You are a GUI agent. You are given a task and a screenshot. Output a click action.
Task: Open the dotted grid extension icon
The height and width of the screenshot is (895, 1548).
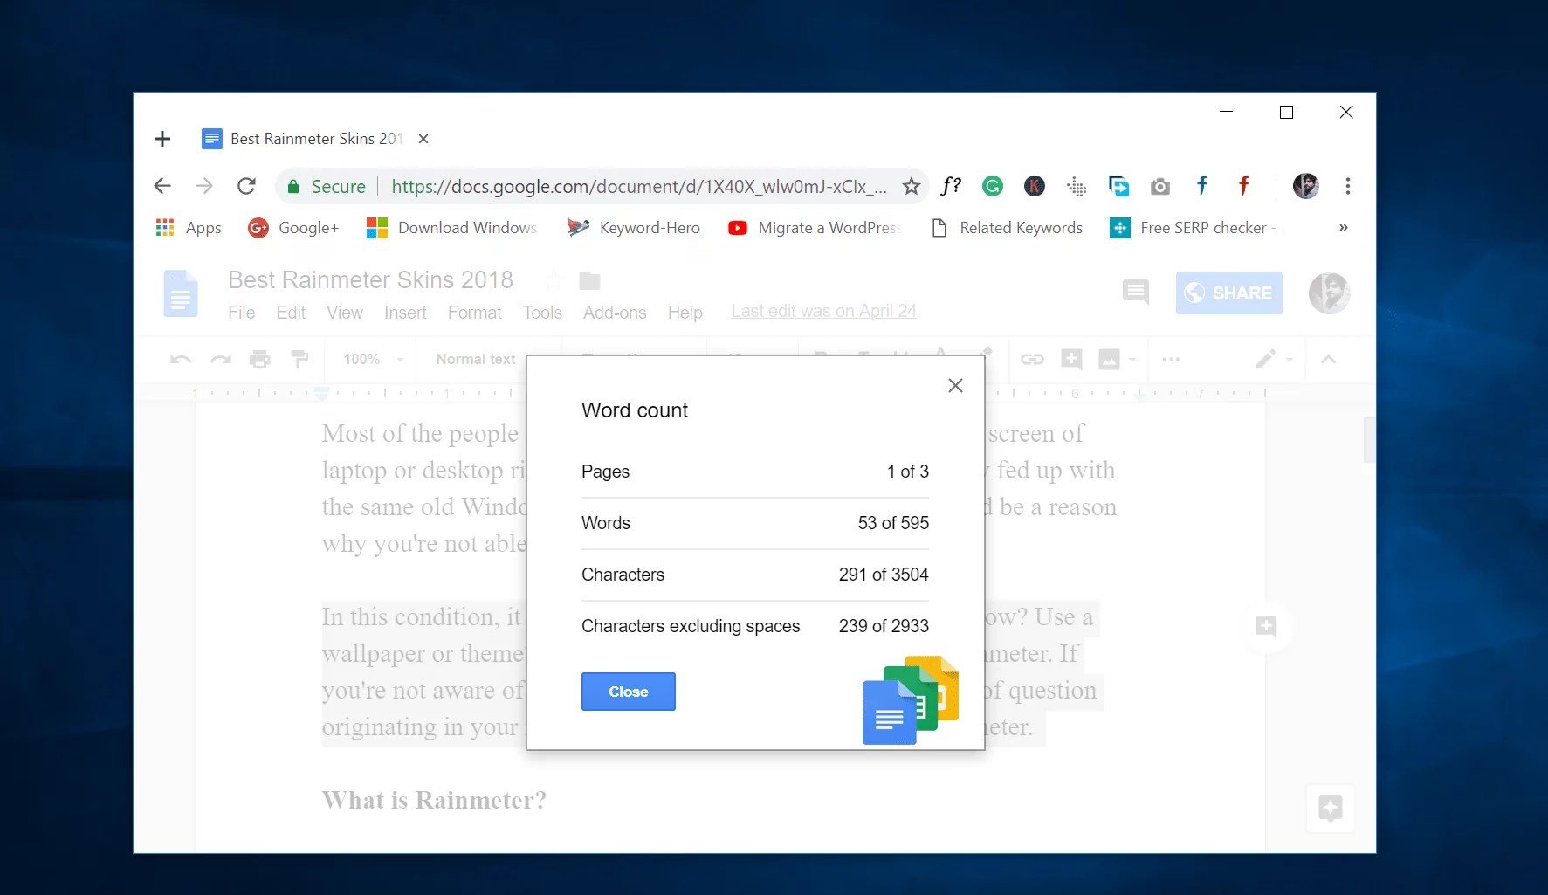[1077, 186]
